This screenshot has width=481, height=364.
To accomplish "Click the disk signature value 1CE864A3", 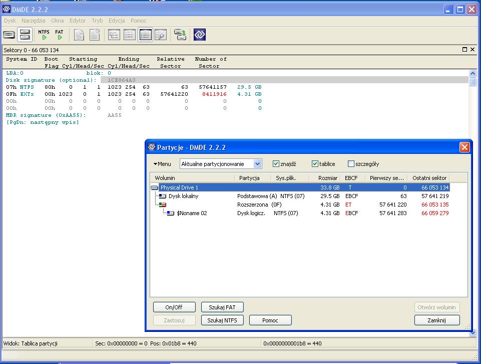I will [122, 80].
